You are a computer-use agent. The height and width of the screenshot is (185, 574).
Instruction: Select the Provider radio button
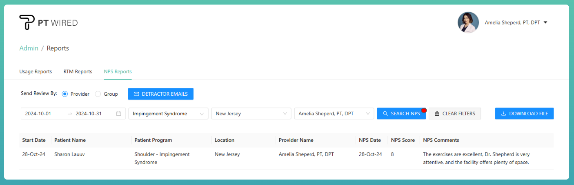[x=65, y=94]
